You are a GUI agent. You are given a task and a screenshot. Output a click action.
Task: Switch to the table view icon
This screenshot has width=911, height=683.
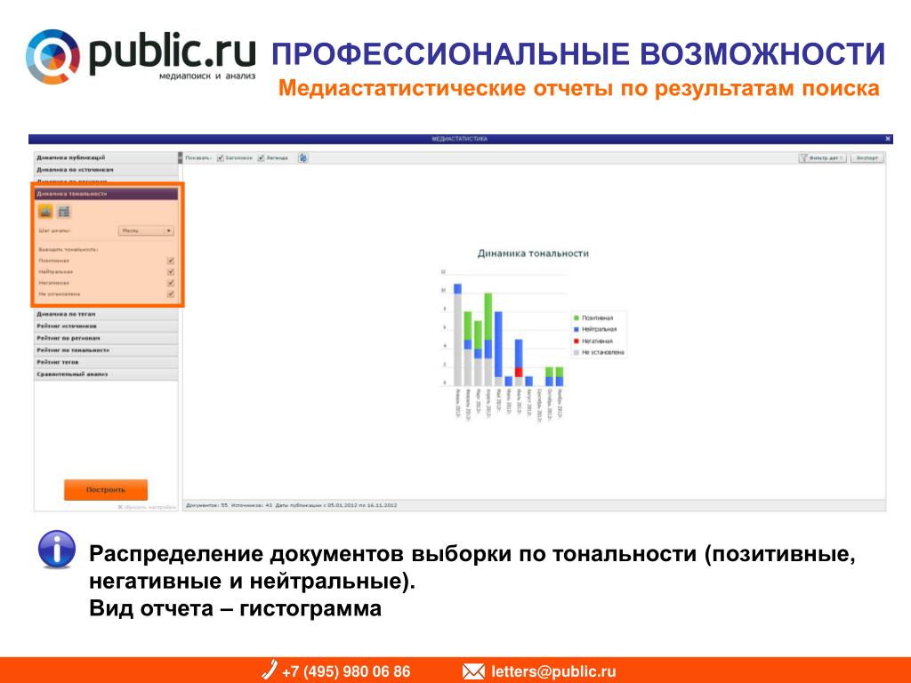tap(63, 212)
